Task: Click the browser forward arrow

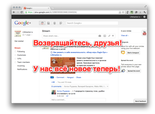Action: coord(18,12)
